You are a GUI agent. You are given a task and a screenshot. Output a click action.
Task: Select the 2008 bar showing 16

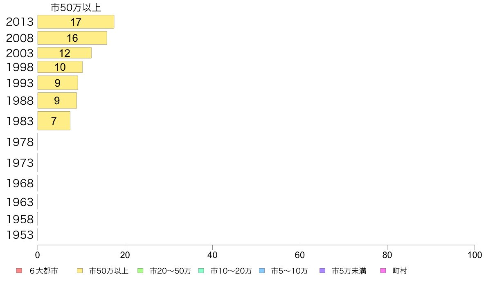(x=72, y=38)
